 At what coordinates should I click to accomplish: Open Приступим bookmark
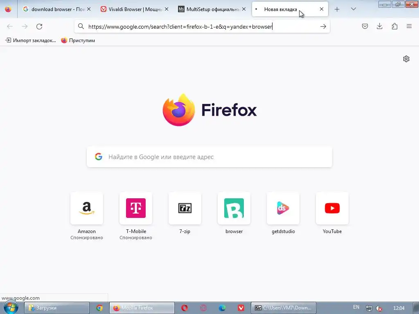point(78,40)
